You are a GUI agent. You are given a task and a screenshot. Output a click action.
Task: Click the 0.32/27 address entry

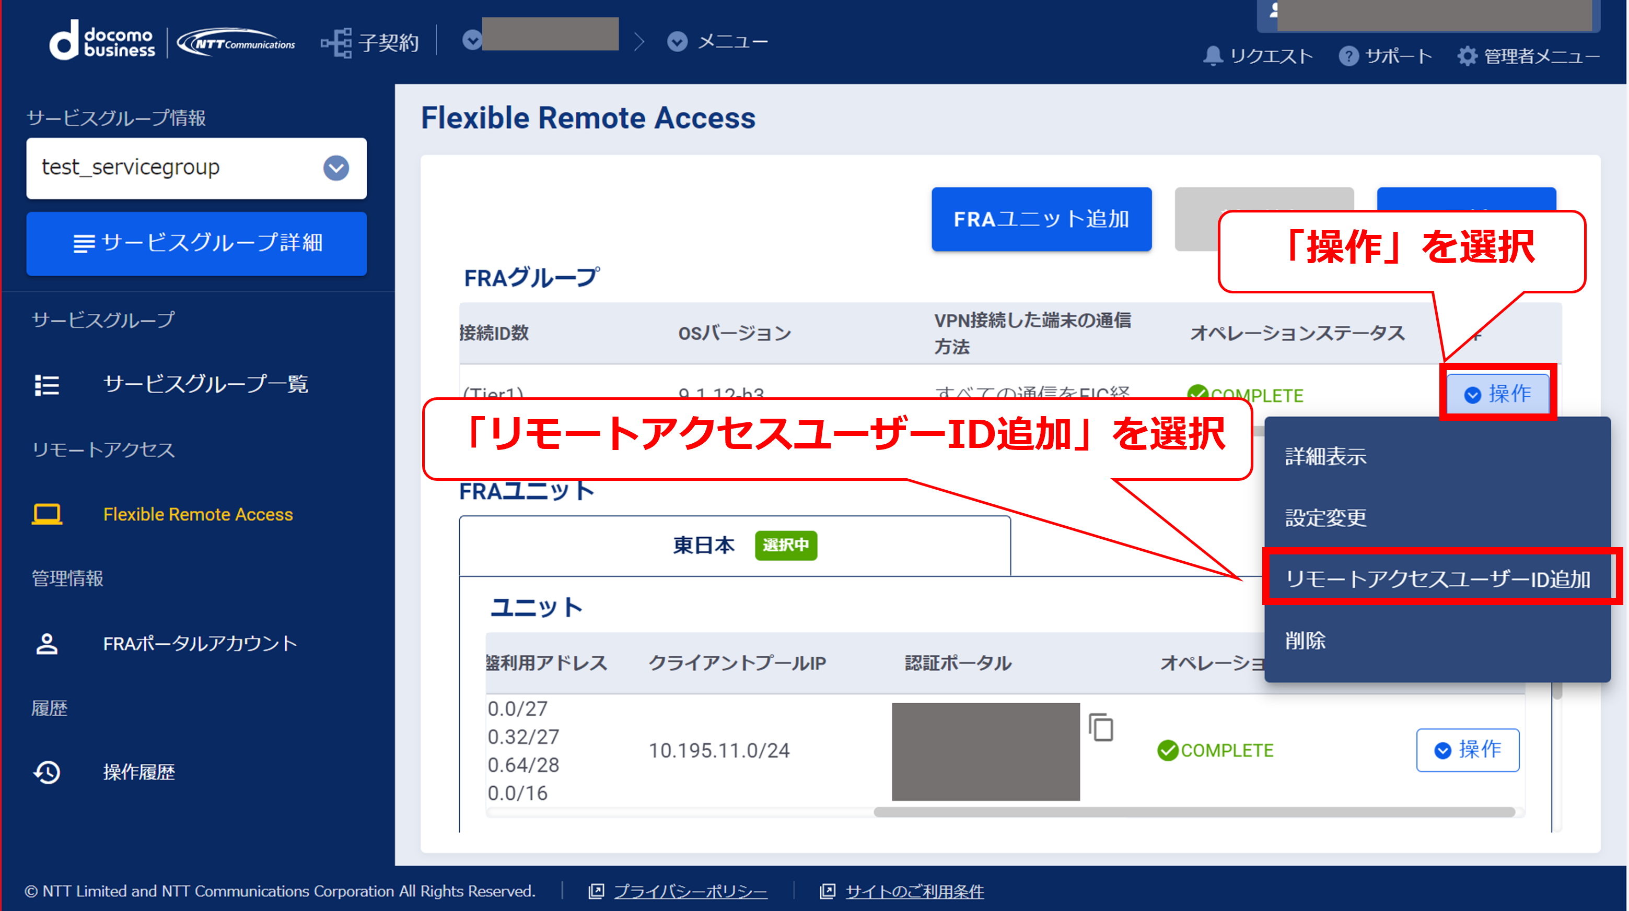pos(523,737)
